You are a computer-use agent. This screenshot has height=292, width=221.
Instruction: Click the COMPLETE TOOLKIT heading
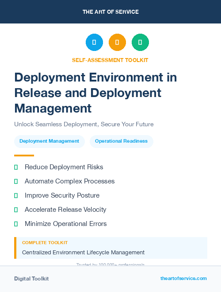45,243
